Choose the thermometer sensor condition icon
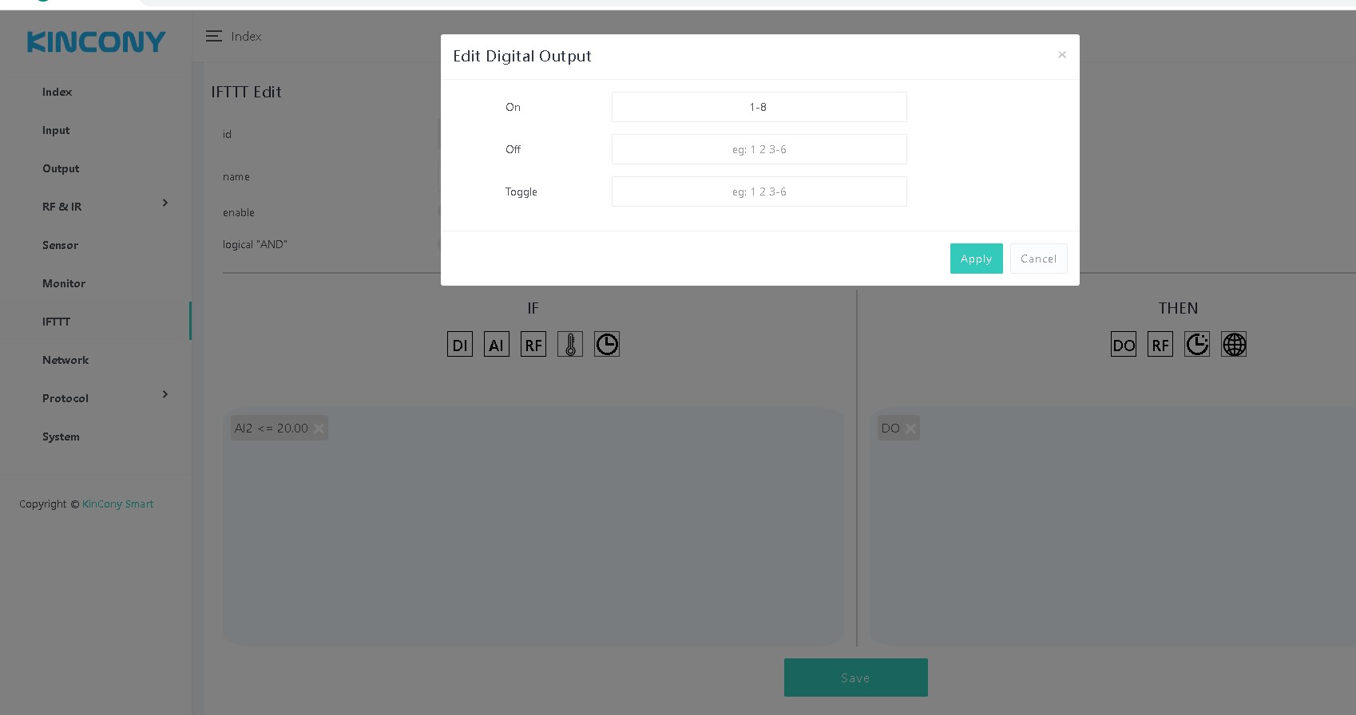 click(569, 345)
